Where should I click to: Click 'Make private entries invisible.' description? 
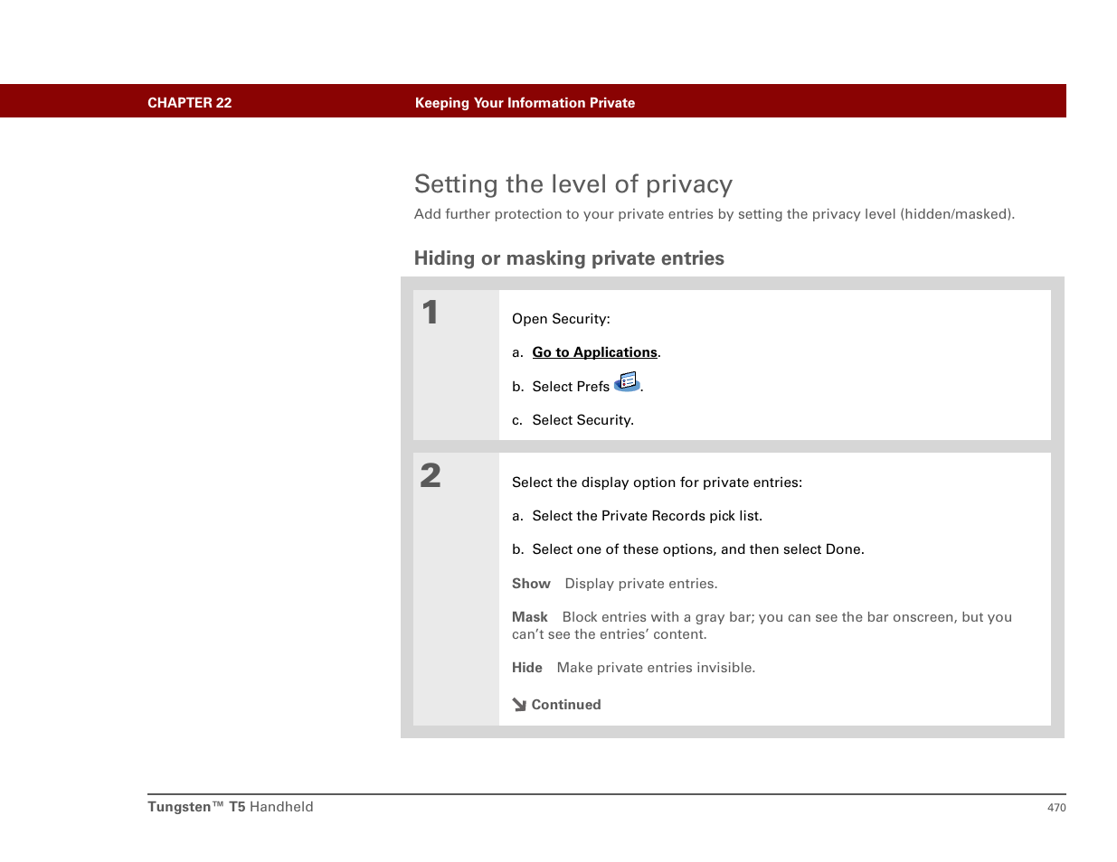click(x=656, y=668)
